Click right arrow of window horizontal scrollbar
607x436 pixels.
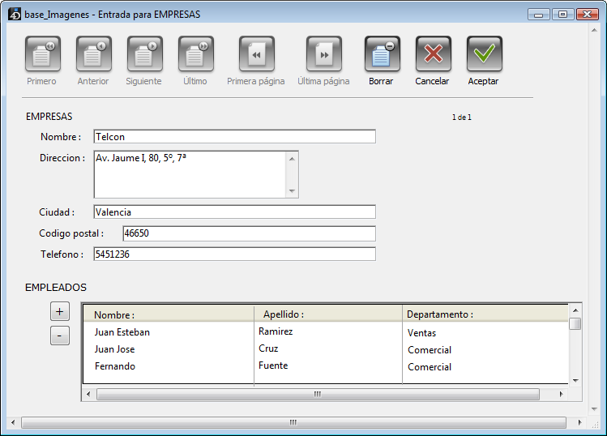(x=580, y=423)
